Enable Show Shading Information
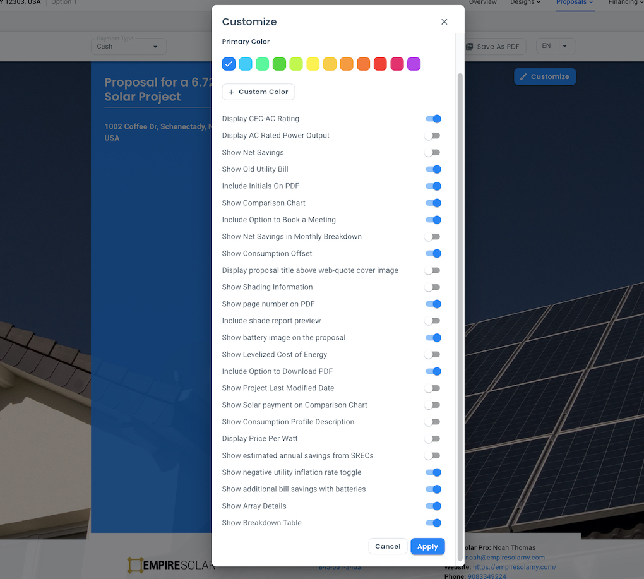 click(433, 287)
